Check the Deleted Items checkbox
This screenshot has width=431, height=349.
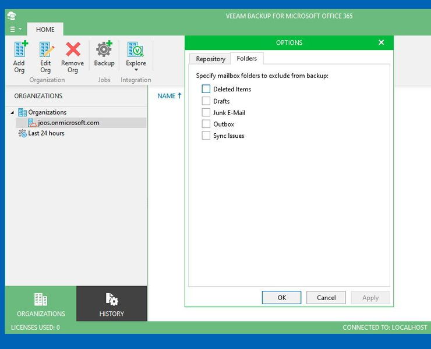click(206, 89)
